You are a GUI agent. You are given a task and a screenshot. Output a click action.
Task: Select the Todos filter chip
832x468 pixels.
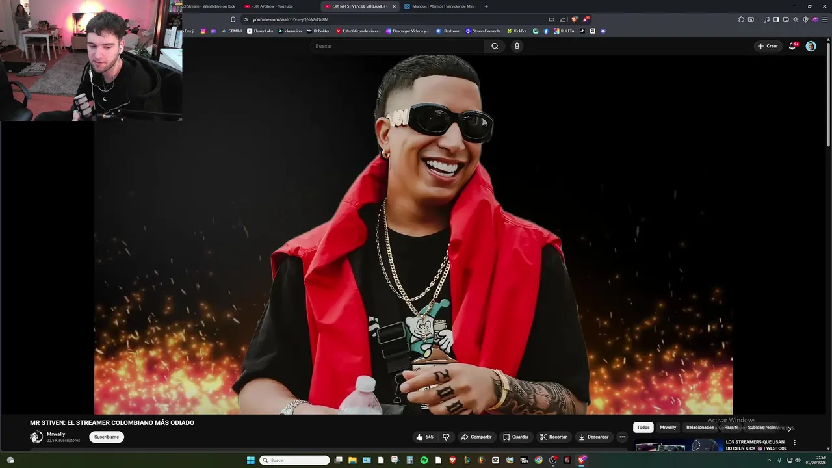pos(643,428)
